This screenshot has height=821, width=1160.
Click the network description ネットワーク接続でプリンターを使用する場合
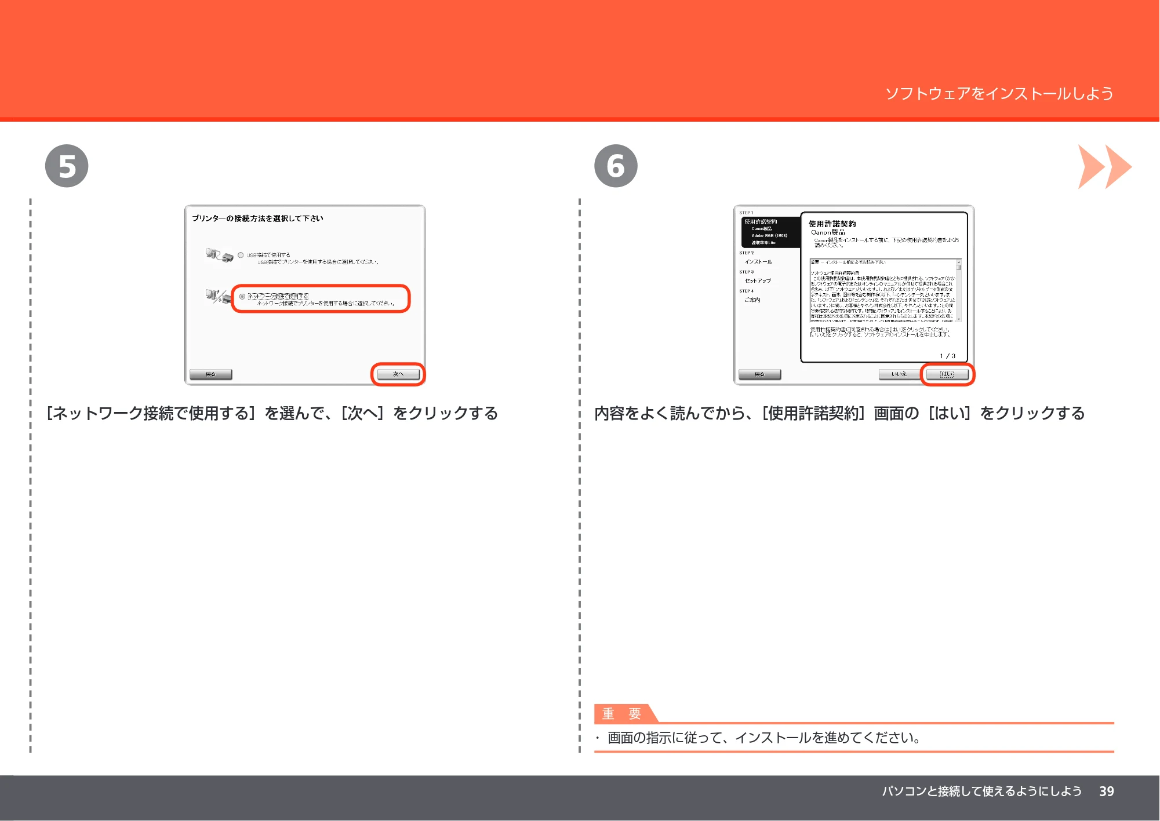tap(326, 304)
